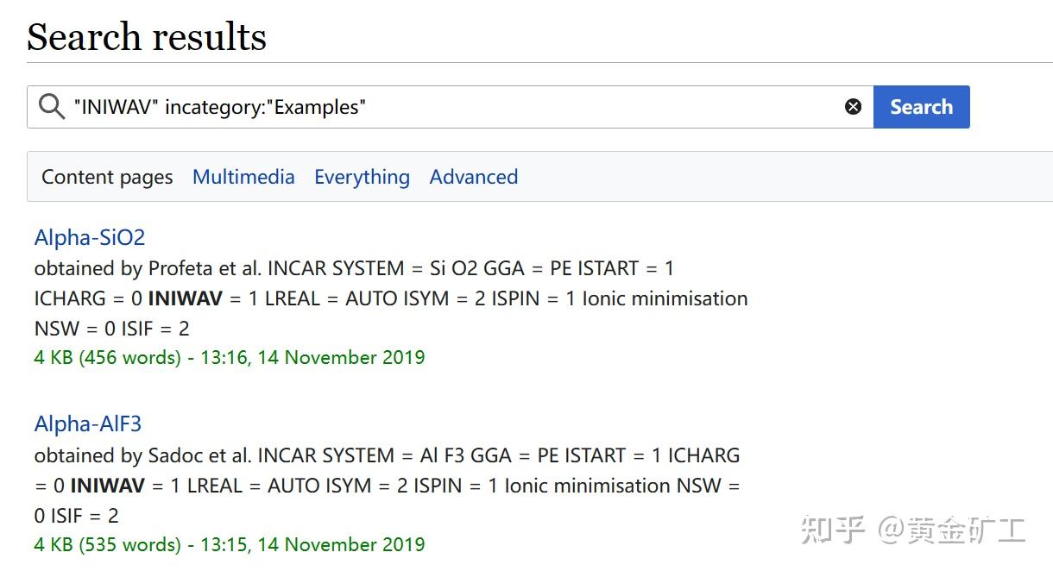This screenshot has width=1053, height=571.
Task: Switch to the Multimedia search tab
Action: coord(243,177)
